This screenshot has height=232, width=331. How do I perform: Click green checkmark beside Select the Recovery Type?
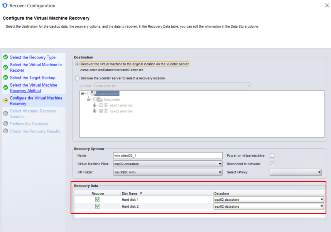pos(5,57)
